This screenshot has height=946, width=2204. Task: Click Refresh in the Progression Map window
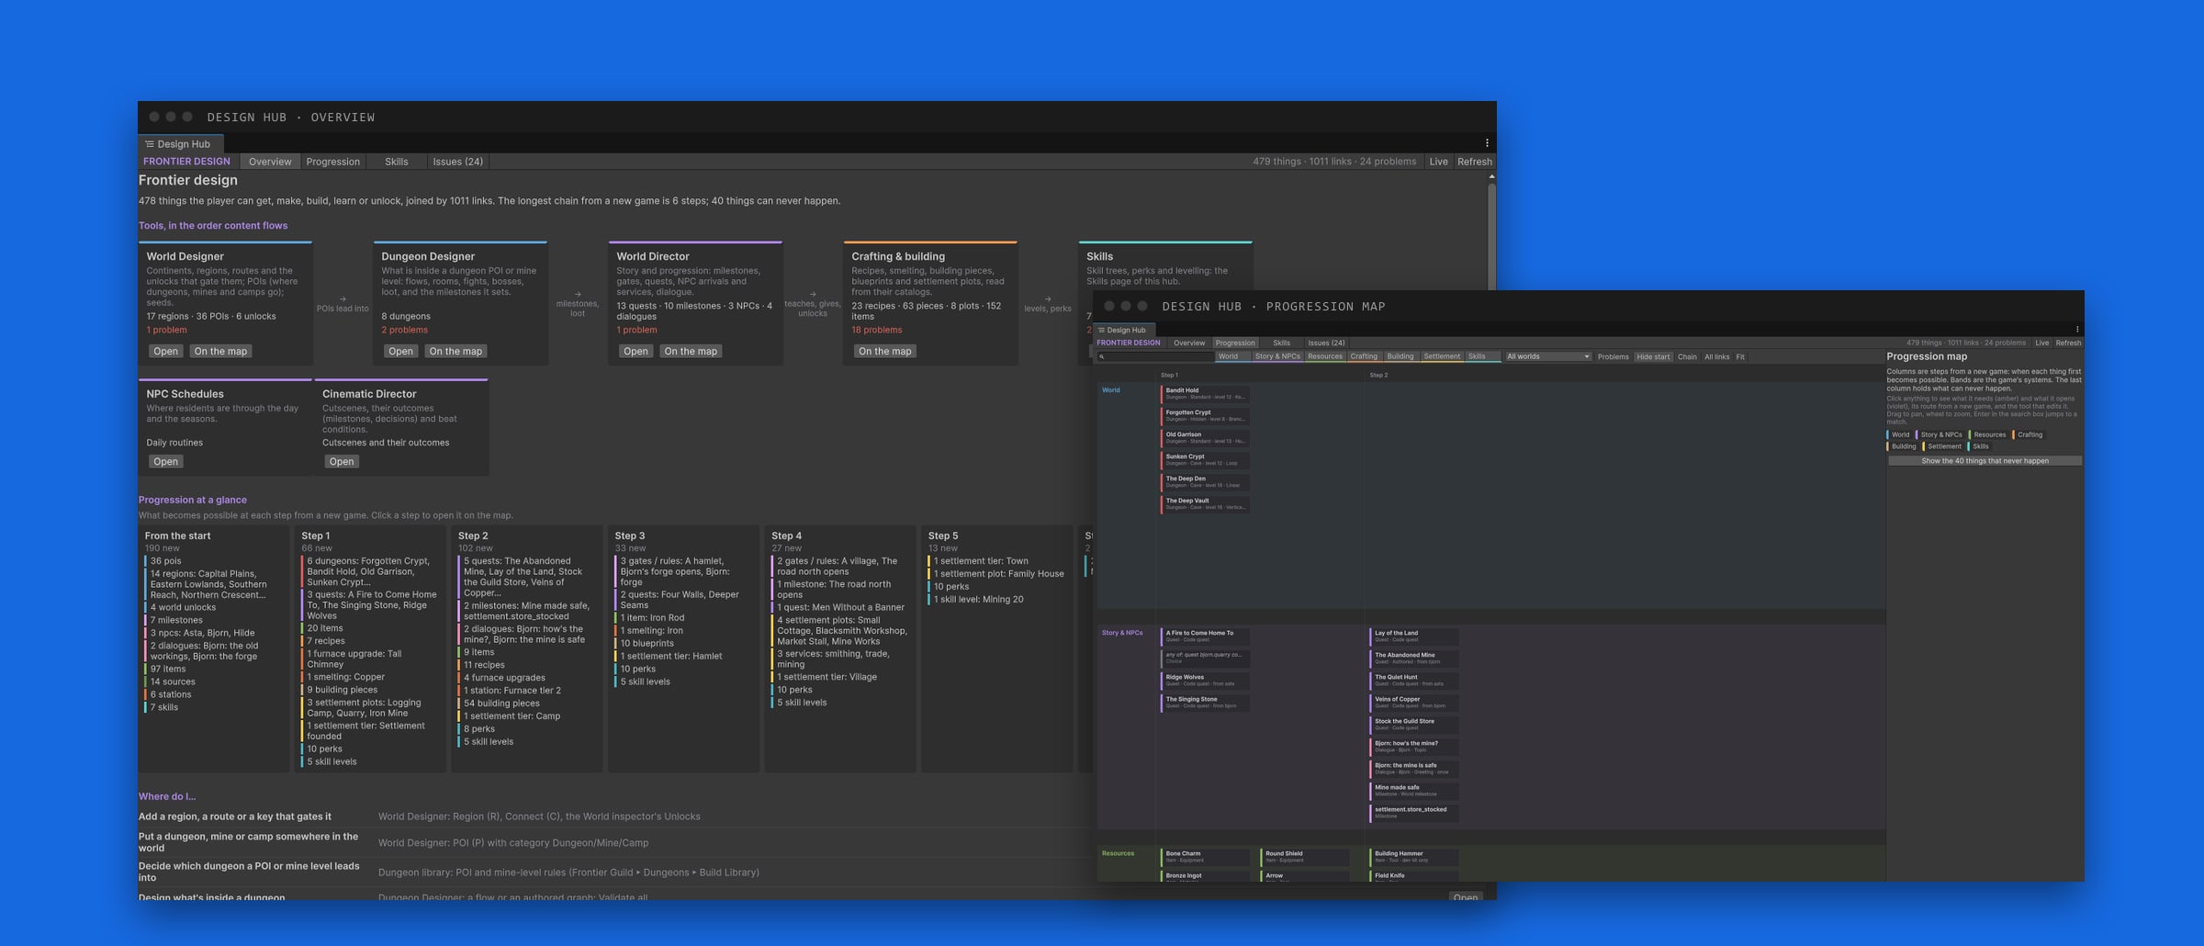pyautogui.click(x=2068, y=343)
